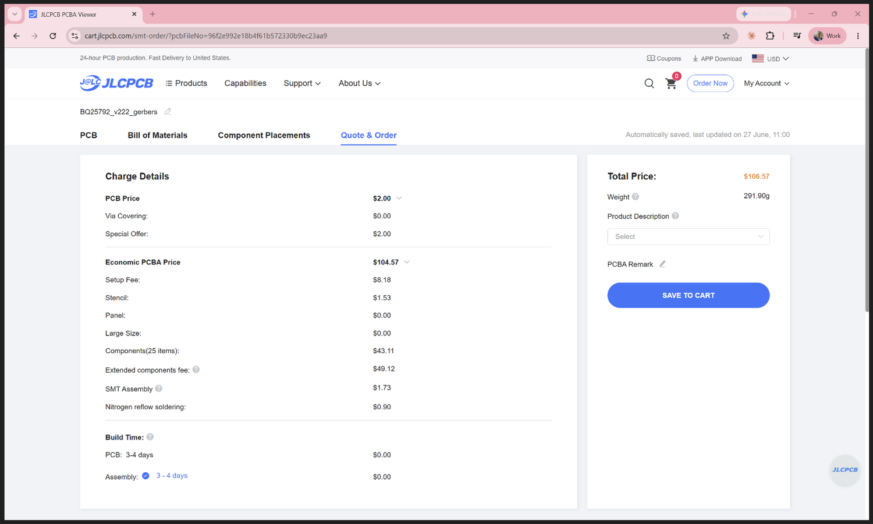Go back in browser history
Image resolution: width=873 pixels, height=524 pixels.
coord(16,36)
